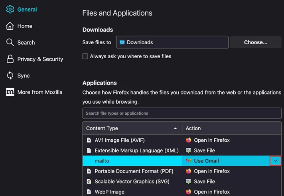Open Privacy & Security settings
Image resolution: width=284 pixels, height=196 pixels.
pos(40,59)
